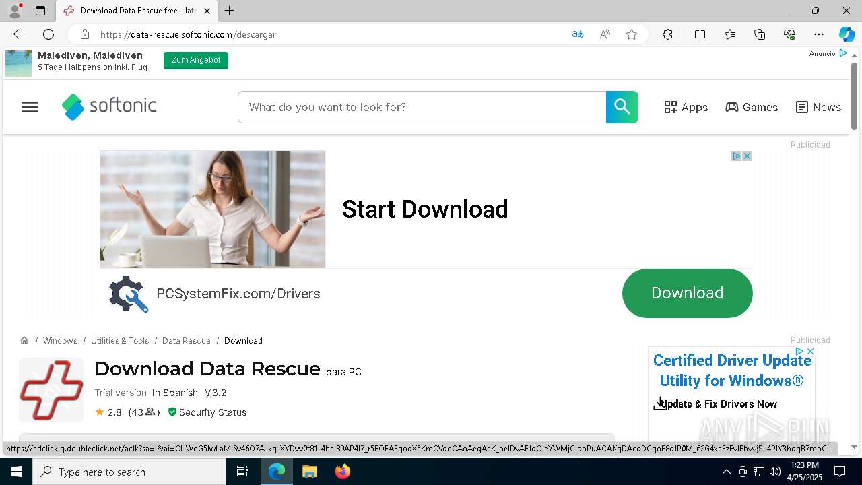Open the Malediven ad thumbnail
The image size is (862, 485).
point(19,63)
